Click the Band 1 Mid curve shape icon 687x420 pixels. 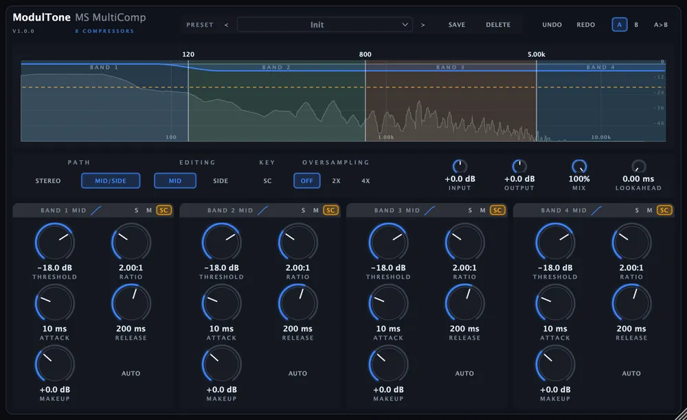pyautogui.click(x=96, y=211)
